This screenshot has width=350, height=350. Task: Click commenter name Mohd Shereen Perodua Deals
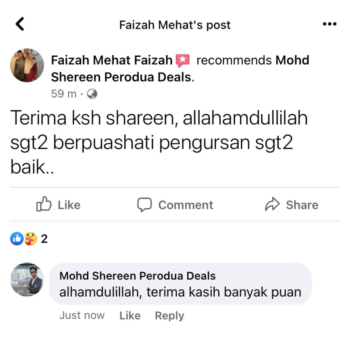tap(138, 276)
